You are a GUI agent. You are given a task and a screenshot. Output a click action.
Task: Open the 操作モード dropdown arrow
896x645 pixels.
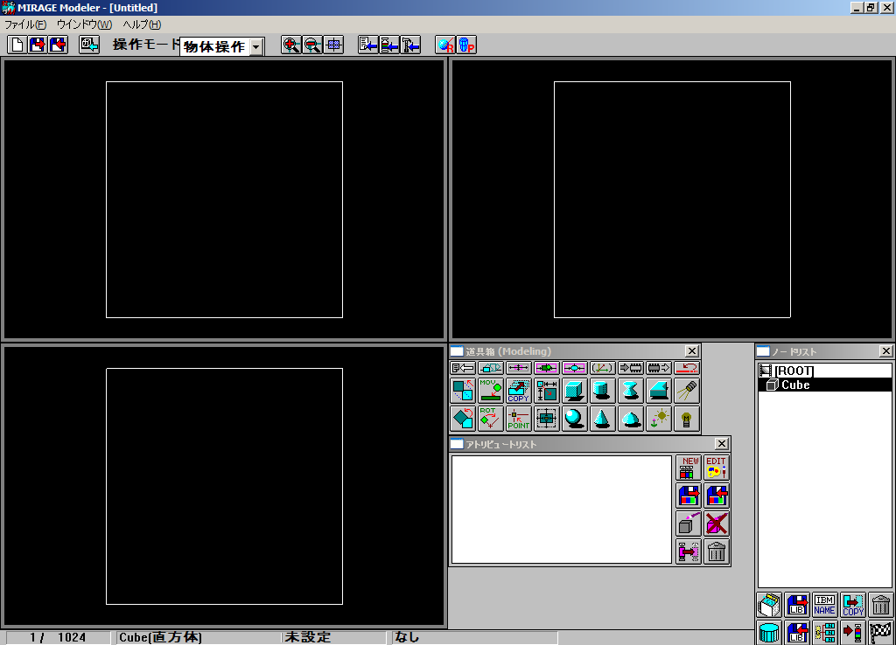click(x=255, y=47)
